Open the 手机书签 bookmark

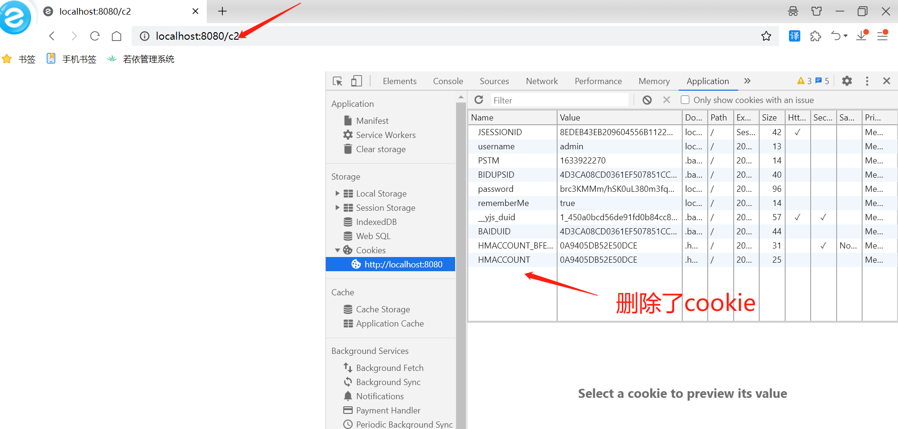pos(71,59)
